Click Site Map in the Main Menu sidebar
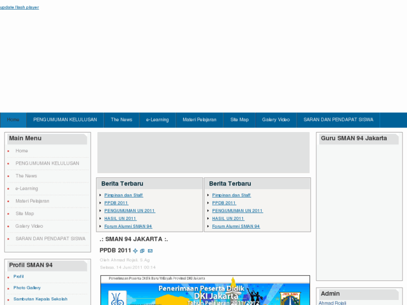407x305 pixels. [x=25, y=214]
